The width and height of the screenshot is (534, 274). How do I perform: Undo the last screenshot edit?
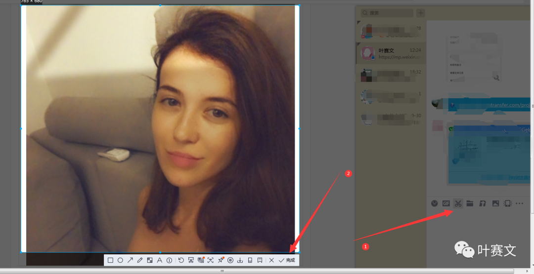click(x=181, y=260)
